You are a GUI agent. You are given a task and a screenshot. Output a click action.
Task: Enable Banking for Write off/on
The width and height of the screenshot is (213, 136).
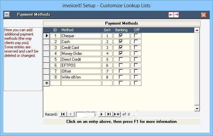[x=121, y=77]
